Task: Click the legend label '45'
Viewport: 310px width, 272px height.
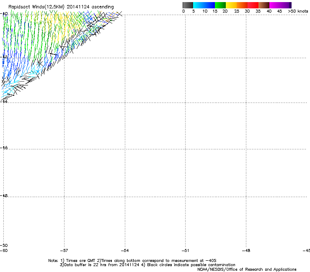Action: pyautogui.click(x=279, y=11)
